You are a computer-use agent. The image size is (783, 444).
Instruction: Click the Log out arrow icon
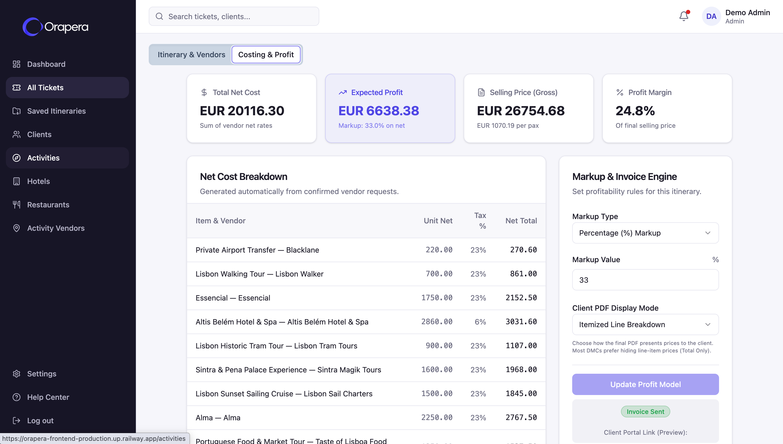coord(17,421)
